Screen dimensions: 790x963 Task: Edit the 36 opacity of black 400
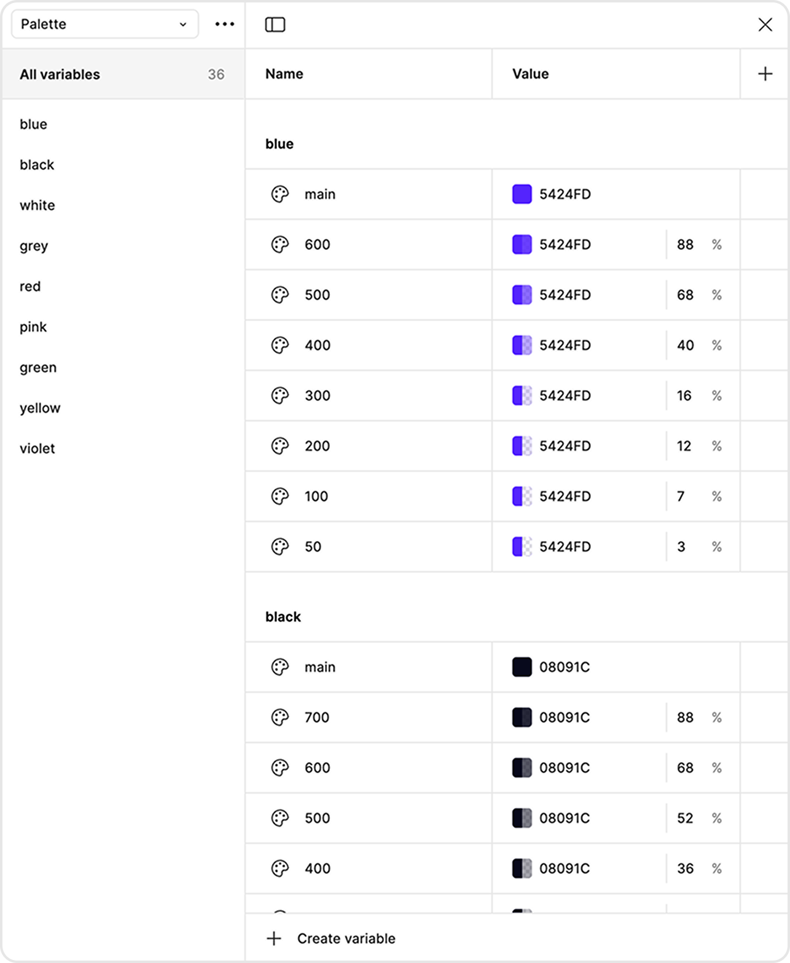686,868
